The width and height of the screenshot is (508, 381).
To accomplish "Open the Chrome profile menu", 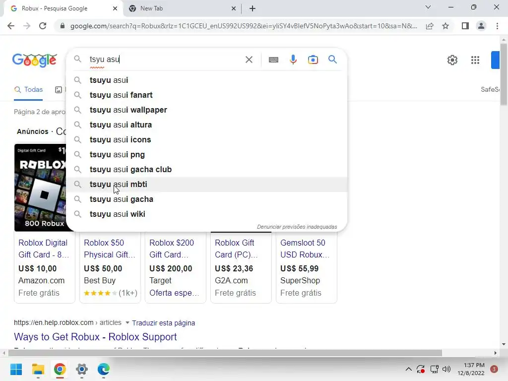I will point(481,26).
